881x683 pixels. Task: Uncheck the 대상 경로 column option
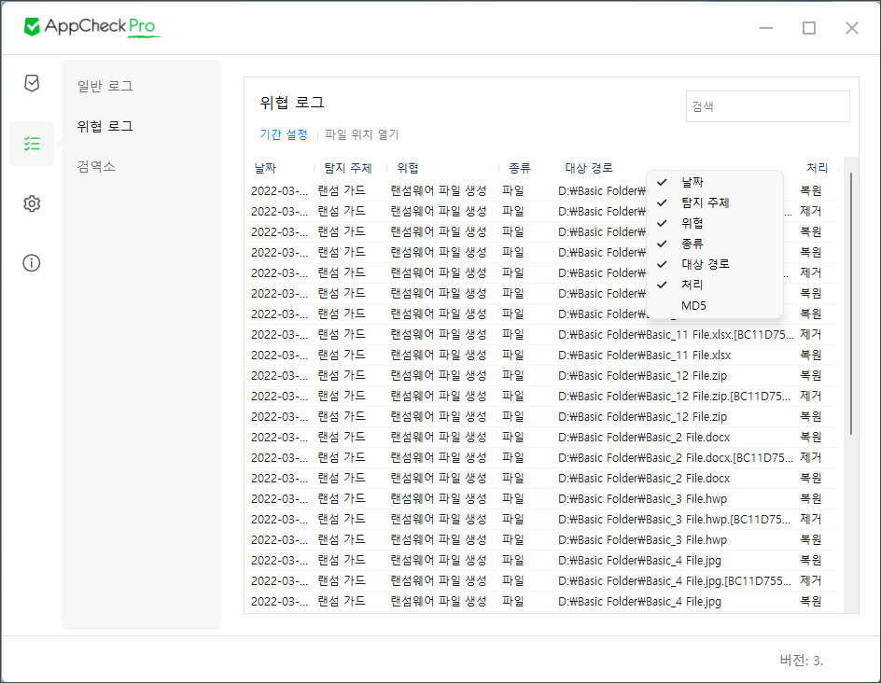(x=705, y=264)
